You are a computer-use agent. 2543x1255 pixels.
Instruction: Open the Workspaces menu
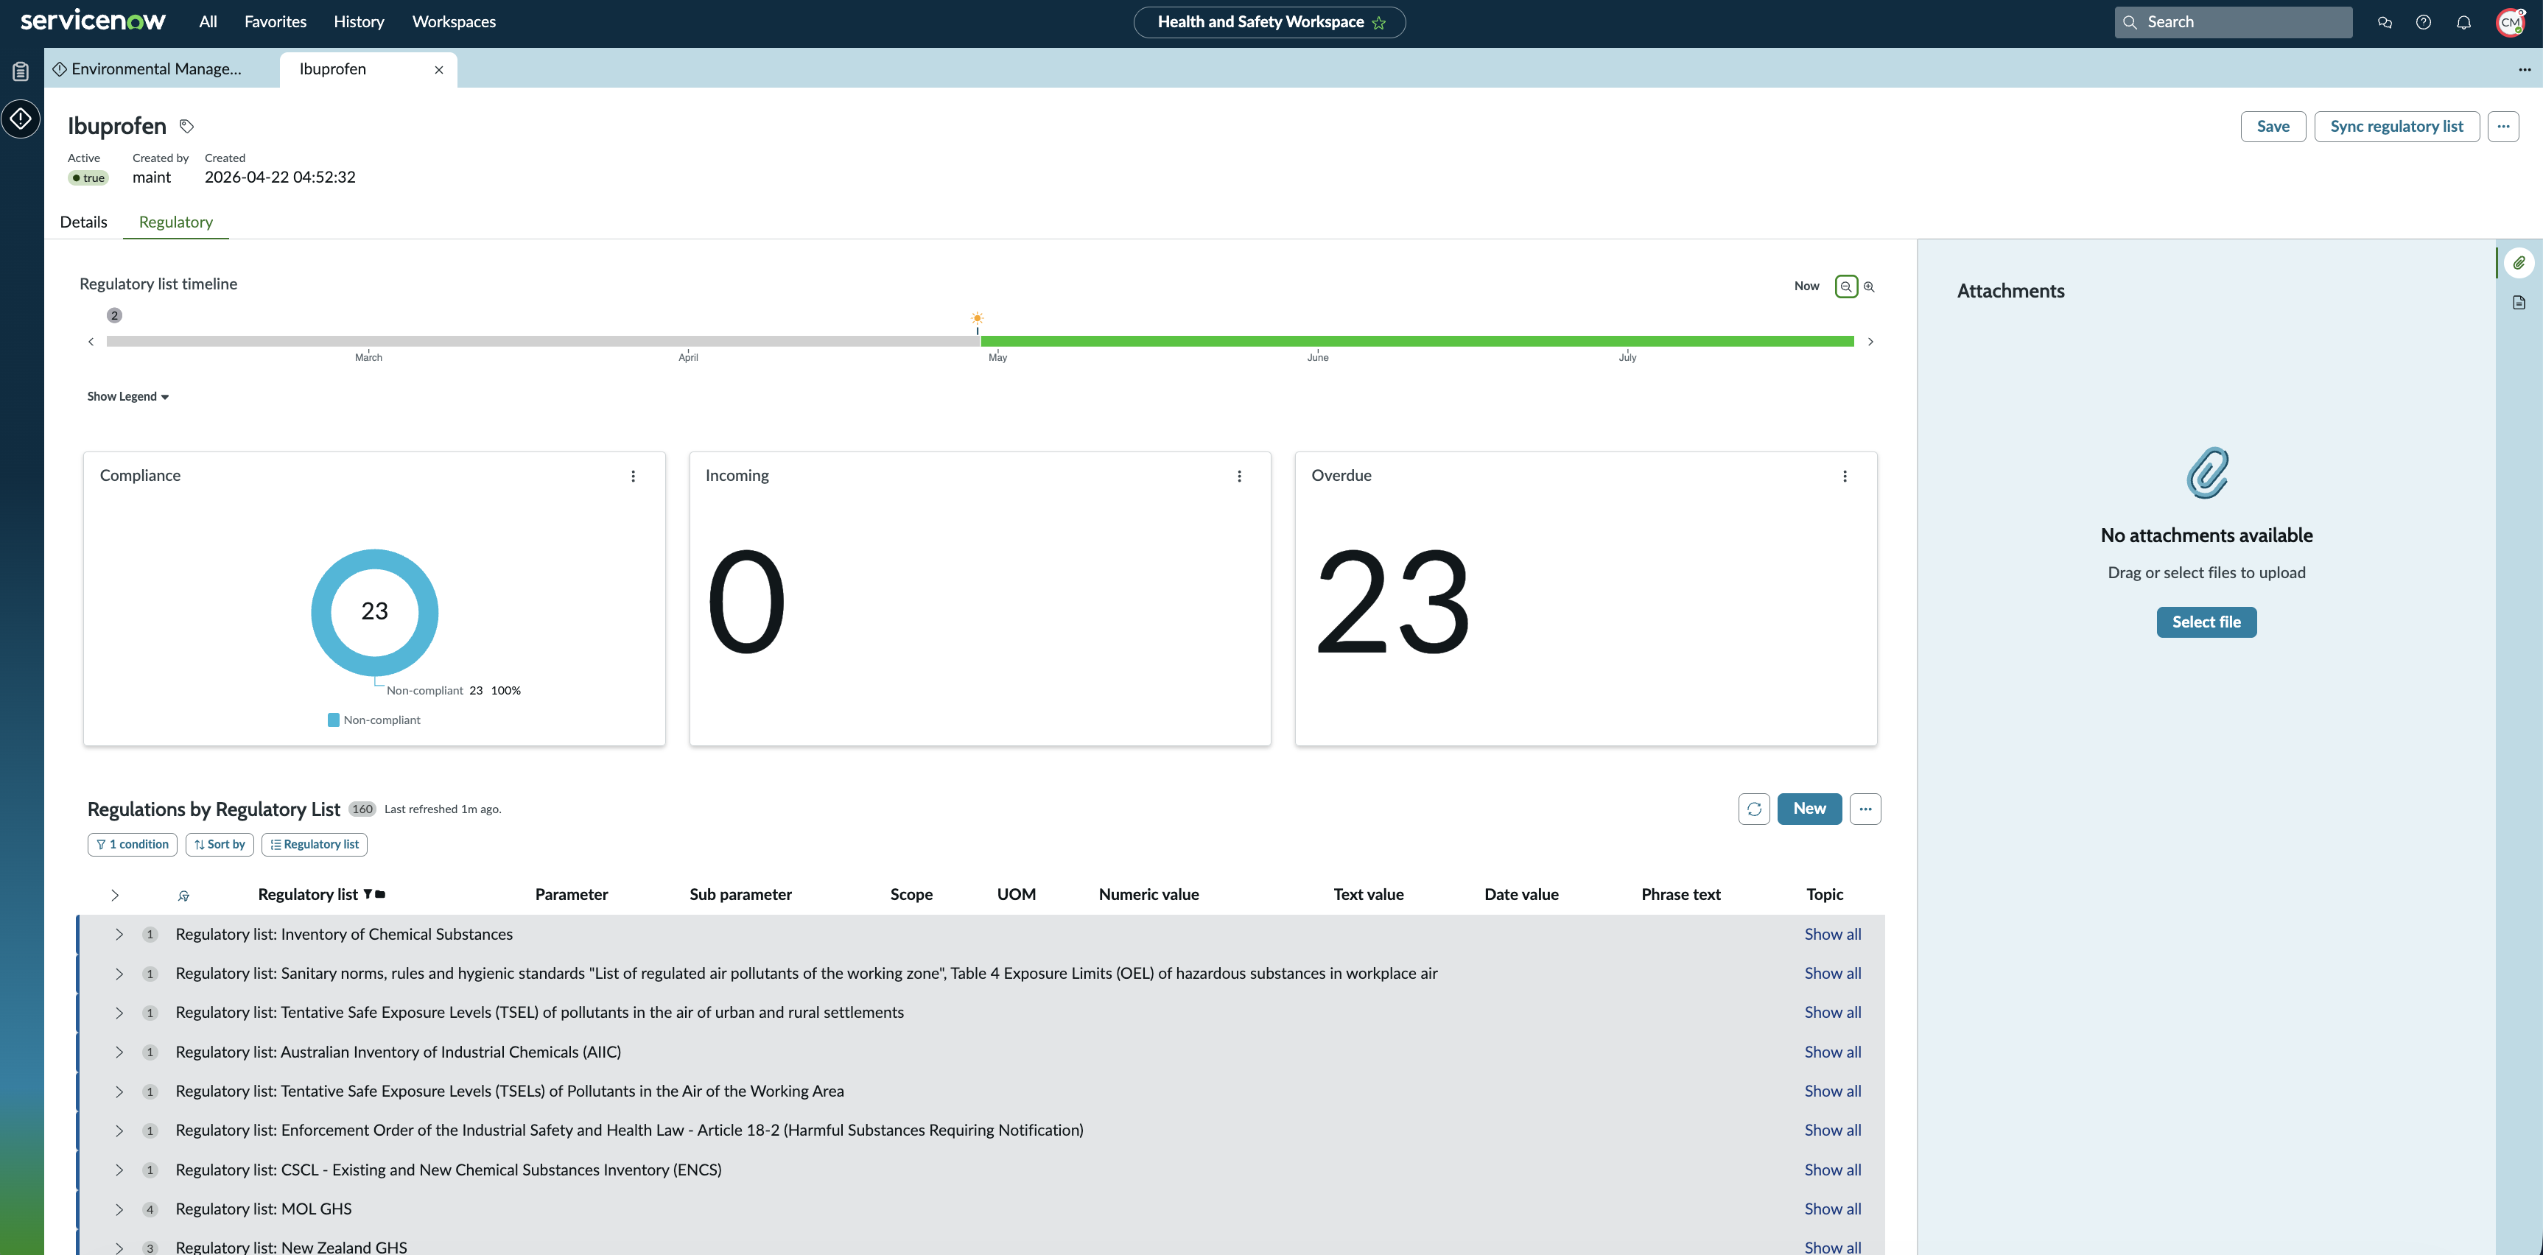coord(454,21)
